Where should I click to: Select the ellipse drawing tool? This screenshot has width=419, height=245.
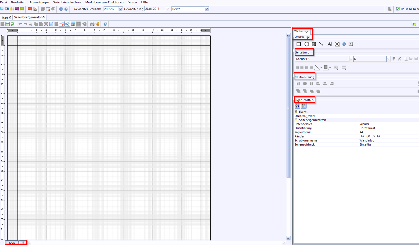[307, 44]
